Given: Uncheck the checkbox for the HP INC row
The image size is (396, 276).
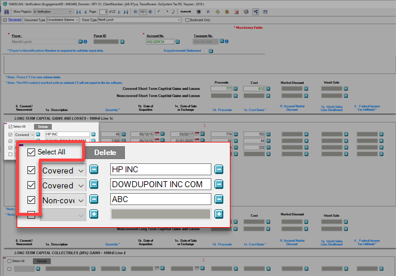Looking at the screenshot, I should [31, 169].
